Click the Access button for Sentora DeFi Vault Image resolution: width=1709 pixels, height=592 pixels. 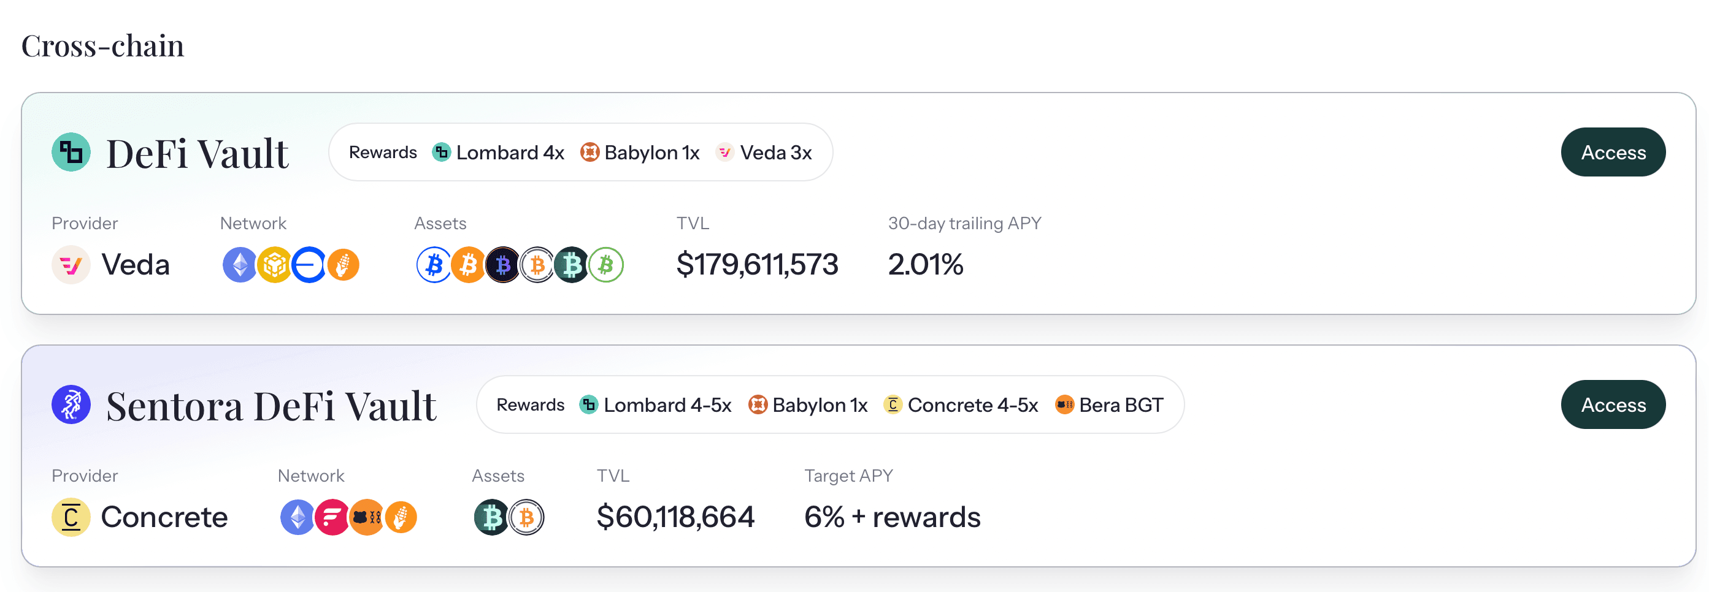coord(1612,404)
